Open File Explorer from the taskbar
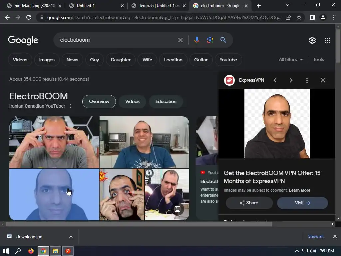The image size is (341, 256). [x=56, y=251]
